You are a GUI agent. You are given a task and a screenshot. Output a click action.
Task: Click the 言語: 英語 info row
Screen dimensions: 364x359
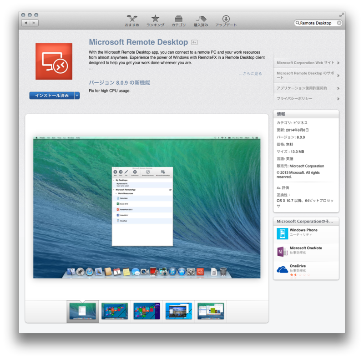click(x=285, y=159)
